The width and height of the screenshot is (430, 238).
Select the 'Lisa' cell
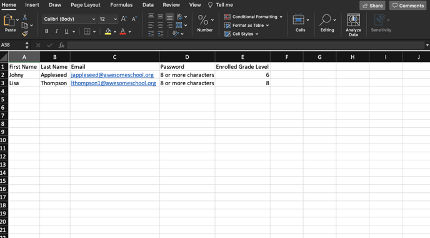pyautogui.click(x=24, y=83)
